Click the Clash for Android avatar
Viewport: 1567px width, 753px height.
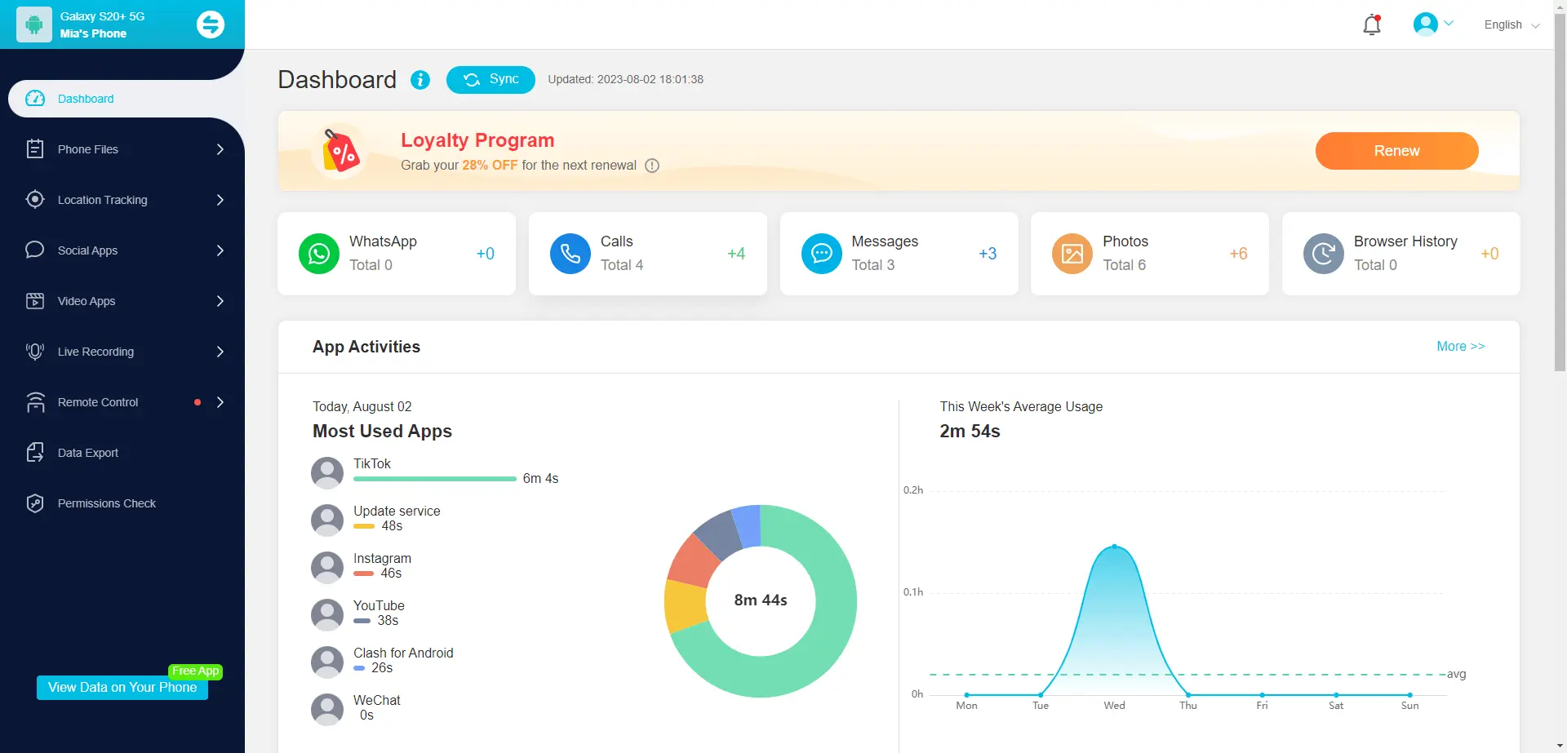point(327,662)
